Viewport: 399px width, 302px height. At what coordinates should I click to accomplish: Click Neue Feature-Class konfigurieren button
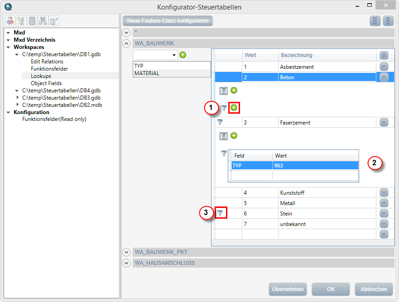coord(168,21)
